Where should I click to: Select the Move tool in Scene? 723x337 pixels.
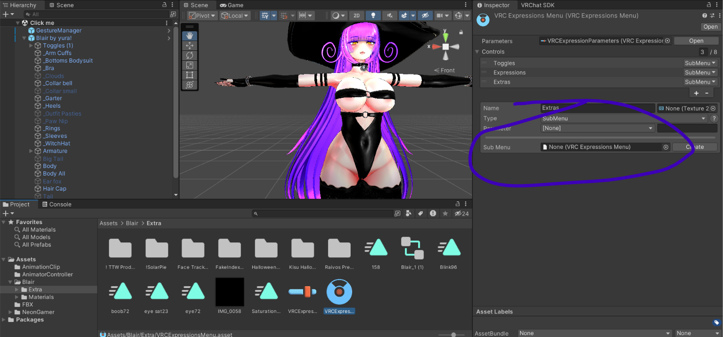[189, 46]
